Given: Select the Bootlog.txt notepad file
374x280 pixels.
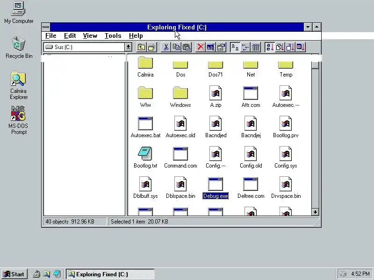Looking at the screenshot, I should pyautogui.click(x=145, y=158).
